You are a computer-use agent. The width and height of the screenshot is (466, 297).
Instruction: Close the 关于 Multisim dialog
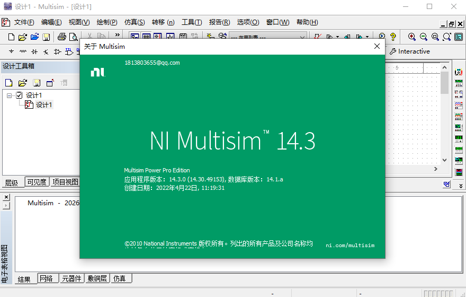pos(377,46)
